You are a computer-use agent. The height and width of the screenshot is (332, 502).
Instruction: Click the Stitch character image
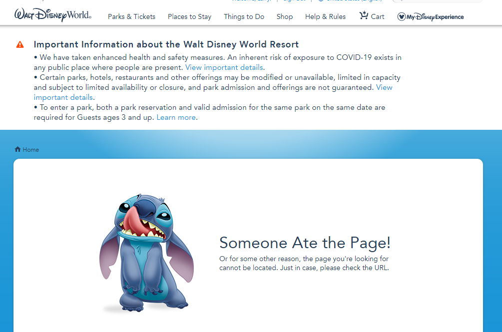[146, 253]
